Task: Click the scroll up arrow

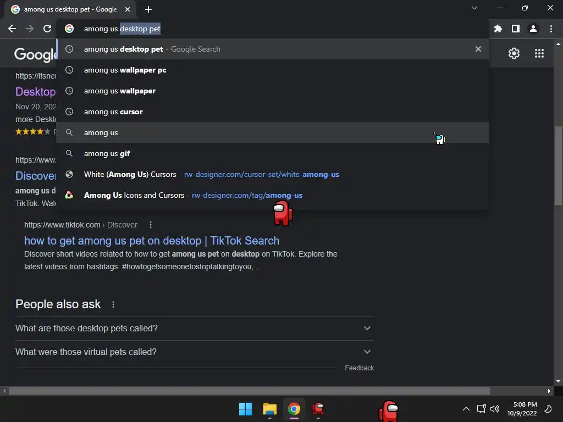Action: tap(558, 44)
